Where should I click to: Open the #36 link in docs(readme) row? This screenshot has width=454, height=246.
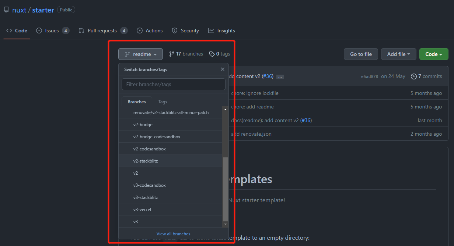306,120
